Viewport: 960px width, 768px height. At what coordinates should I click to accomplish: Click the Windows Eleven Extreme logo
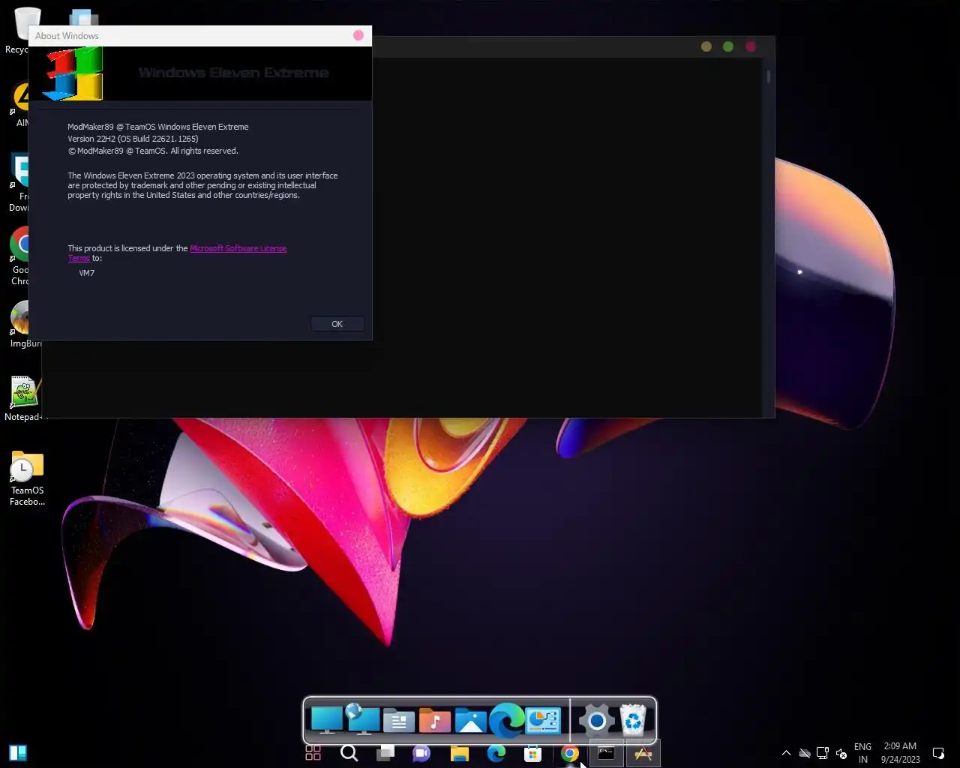tap(73, 73)
